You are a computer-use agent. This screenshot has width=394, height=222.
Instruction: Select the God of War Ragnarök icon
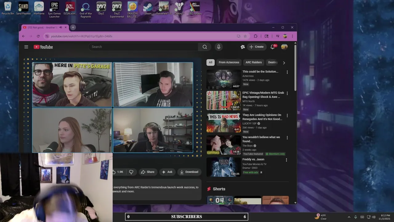point(86,10)
